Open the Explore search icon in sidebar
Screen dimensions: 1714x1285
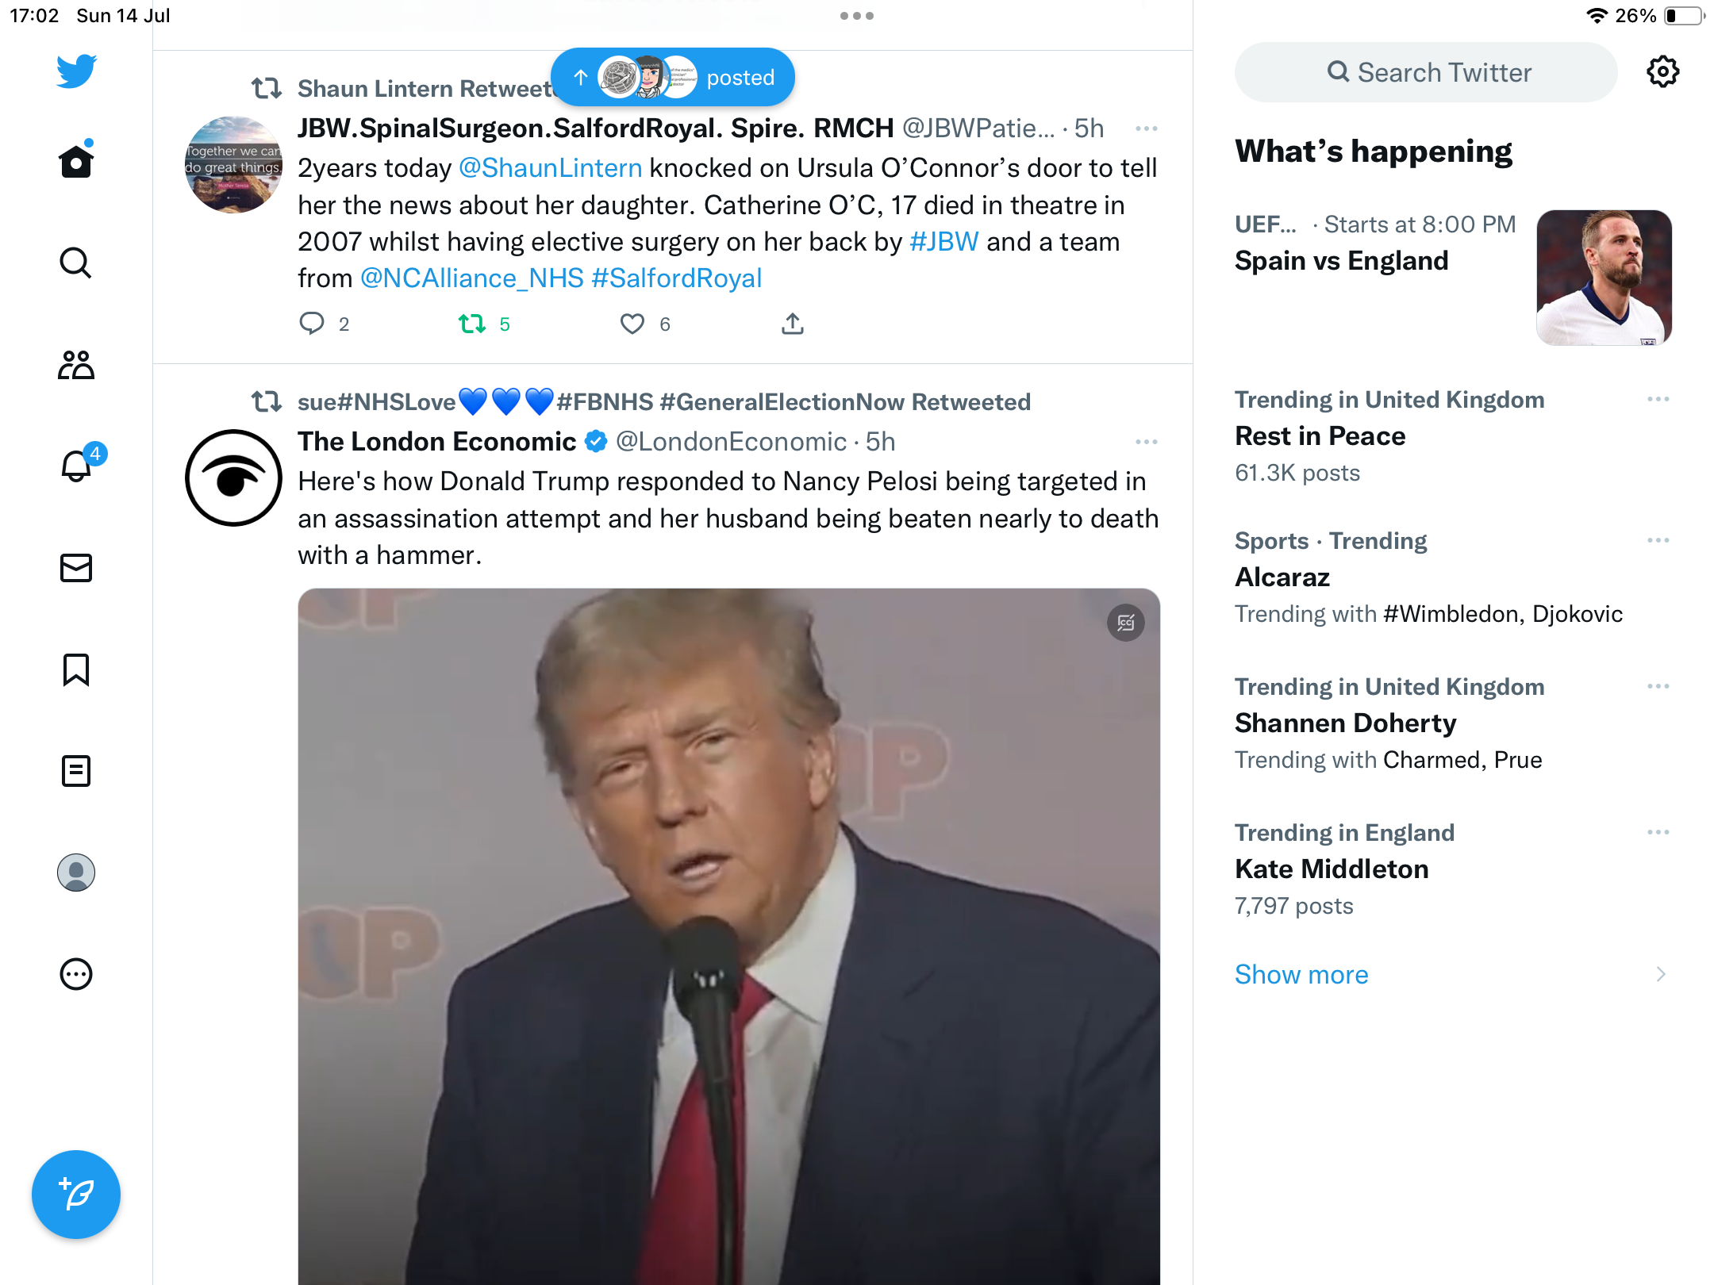click(x=76, y=263)
